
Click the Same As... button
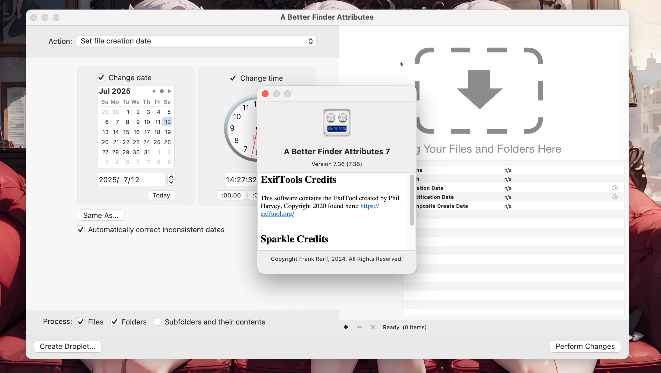101,215
